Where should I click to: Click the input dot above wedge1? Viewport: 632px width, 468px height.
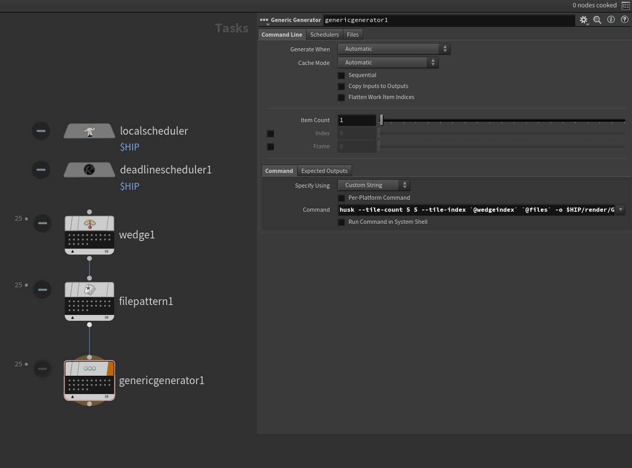pyautogui.click(x=90, y=212)
